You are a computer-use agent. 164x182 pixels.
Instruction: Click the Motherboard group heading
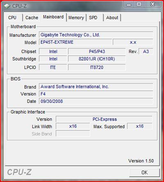pos(23,27)
